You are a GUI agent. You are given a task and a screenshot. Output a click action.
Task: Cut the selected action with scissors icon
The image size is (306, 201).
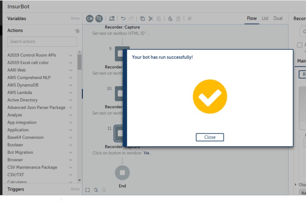click(150, 19)
